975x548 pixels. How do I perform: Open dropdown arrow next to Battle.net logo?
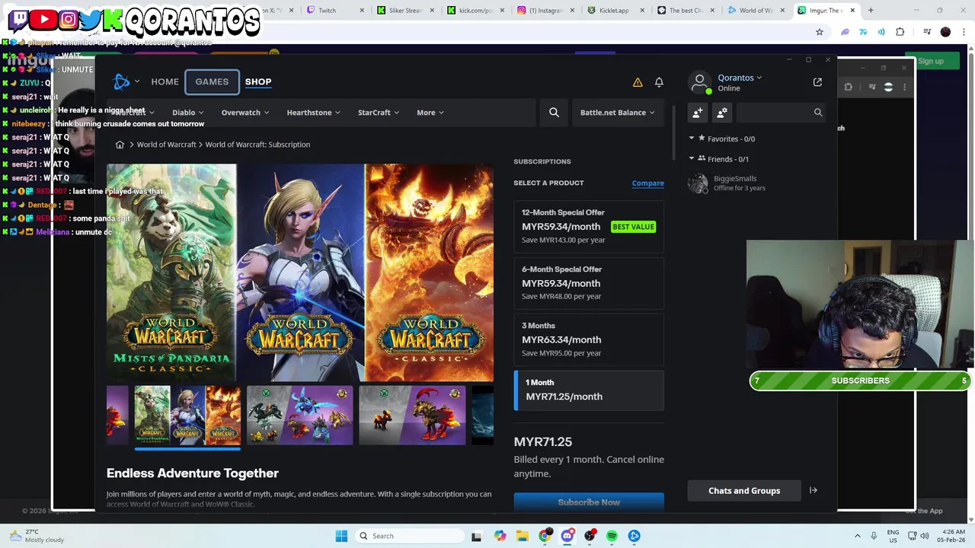click(x=137, y=81)
